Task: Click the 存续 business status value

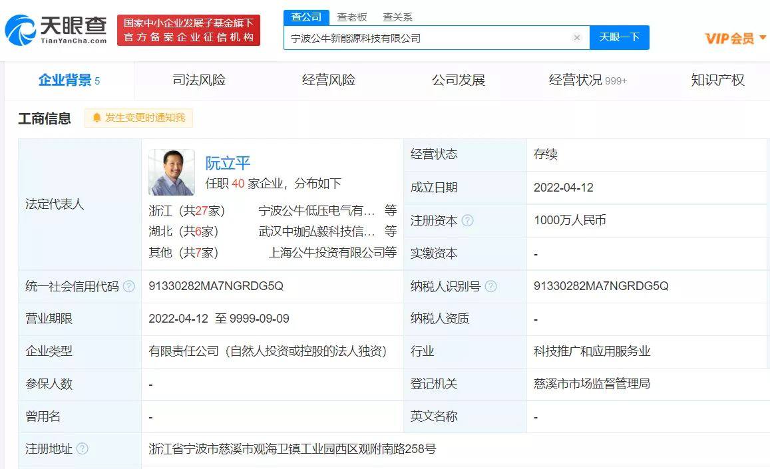Action: point(546,154)
